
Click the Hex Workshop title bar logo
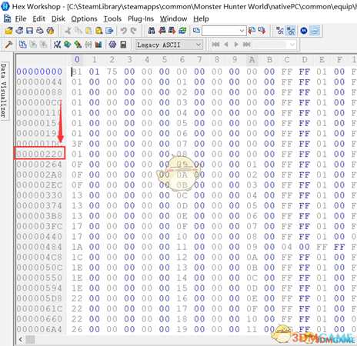(x=5, y=6)
